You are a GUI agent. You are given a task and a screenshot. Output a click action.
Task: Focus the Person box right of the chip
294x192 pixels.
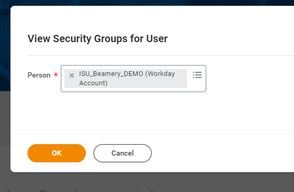[x=190, y=84]
